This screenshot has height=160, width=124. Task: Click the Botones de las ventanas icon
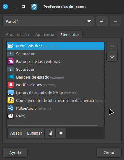tap(11, 61)
